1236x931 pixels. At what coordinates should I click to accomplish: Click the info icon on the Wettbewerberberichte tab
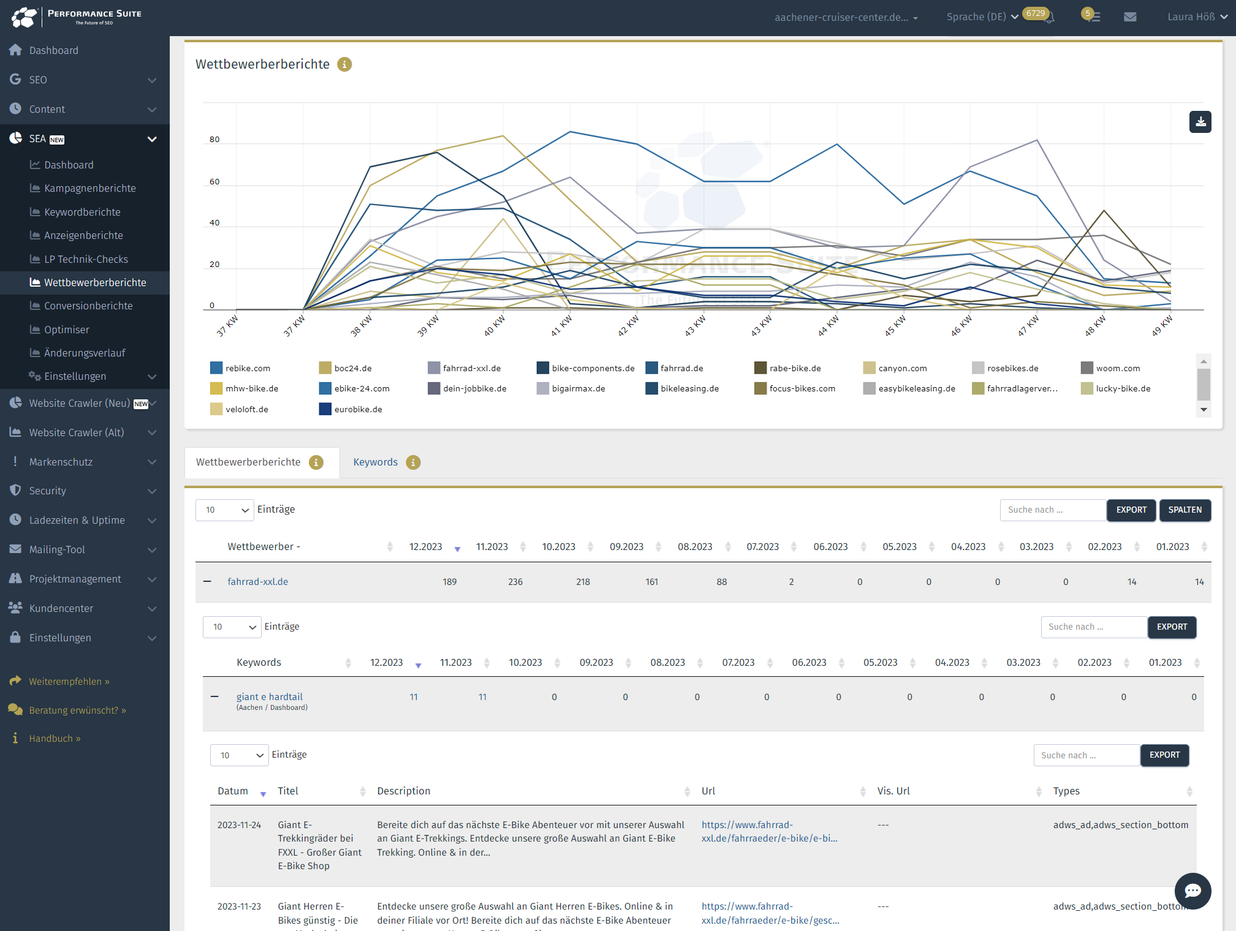click(x=316, y=462)
